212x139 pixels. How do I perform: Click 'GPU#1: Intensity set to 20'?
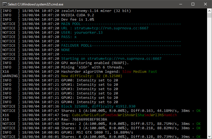click(x=89, y=85)
